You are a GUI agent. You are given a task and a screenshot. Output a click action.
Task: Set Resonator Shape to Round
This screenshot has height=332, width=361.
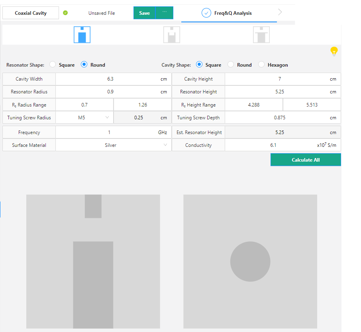tap(84, 64)
